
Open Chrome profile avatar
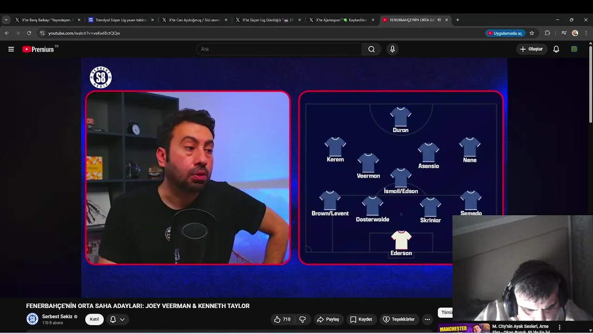pyautogui.click(x=575, y=33)
